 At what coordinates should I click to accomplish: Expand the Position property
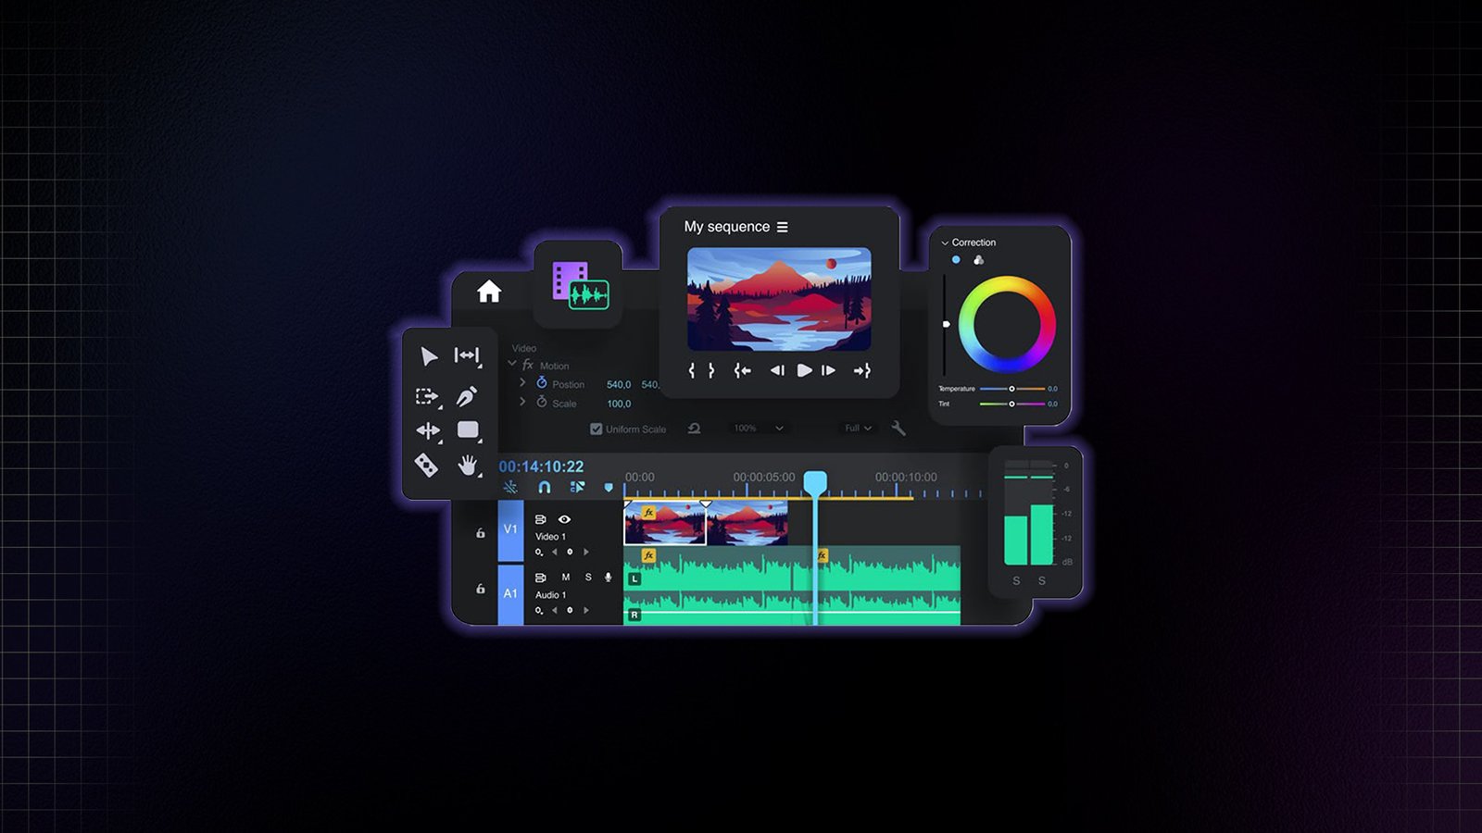click(522, 382)
